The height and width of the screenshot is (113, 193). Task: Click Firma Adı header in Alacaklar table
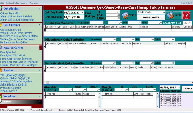pyautogui.click(x=61, y=94)
